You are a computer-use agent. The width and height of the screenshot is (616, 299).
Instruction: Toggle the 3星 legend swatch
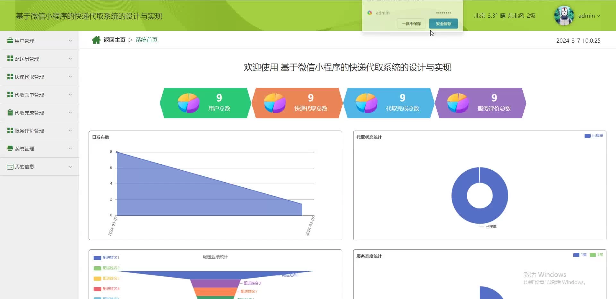coord(593,255)
